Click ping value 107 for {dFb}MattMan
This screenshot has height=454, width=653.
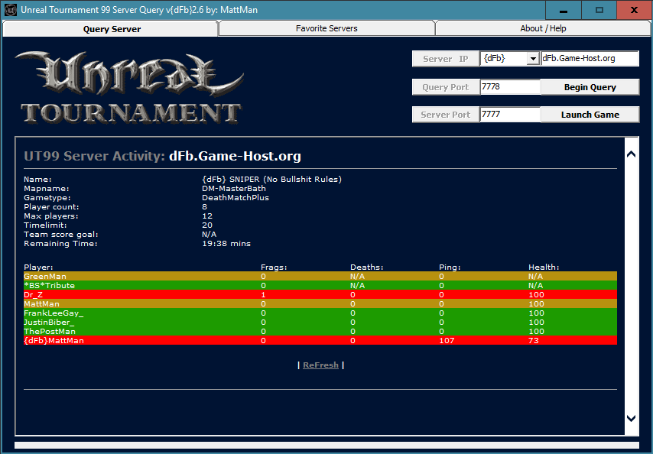(447, 340)
